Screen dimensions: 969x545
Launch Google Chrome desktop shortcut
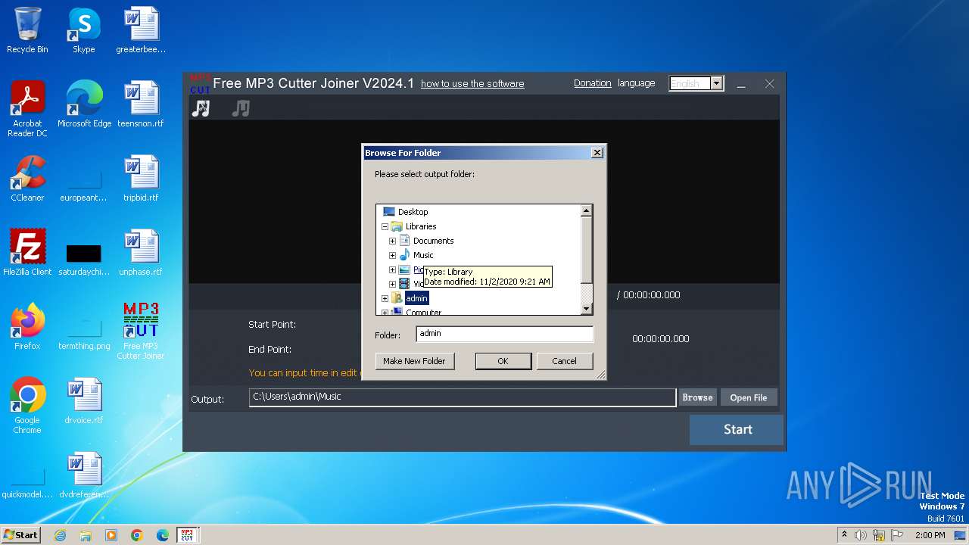[x=27, y=406]
